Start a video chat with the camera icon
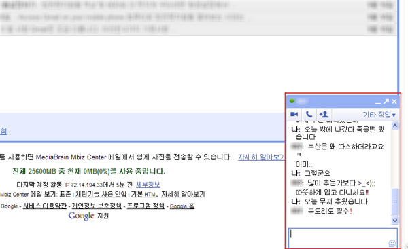This screenshot has height=249, width=408. tap(294, 114)
